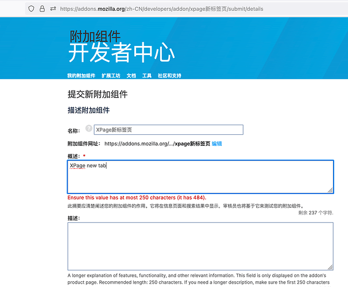Click the padlock site security icon
348x287 pixels.
coord(42,9)
